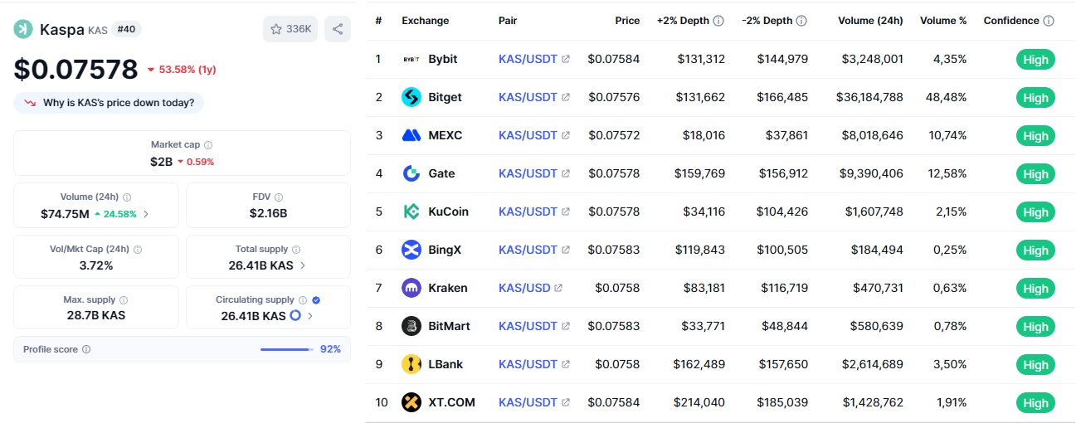
Task: Sort table by Price column header
Action: pos(627,21)
